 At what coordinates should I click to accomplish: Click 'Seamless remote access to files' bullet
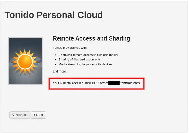tap(88, 55)
